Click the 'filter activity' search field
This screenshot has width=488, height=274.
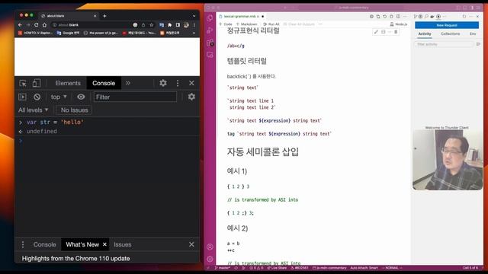click(x=444, y=44)
